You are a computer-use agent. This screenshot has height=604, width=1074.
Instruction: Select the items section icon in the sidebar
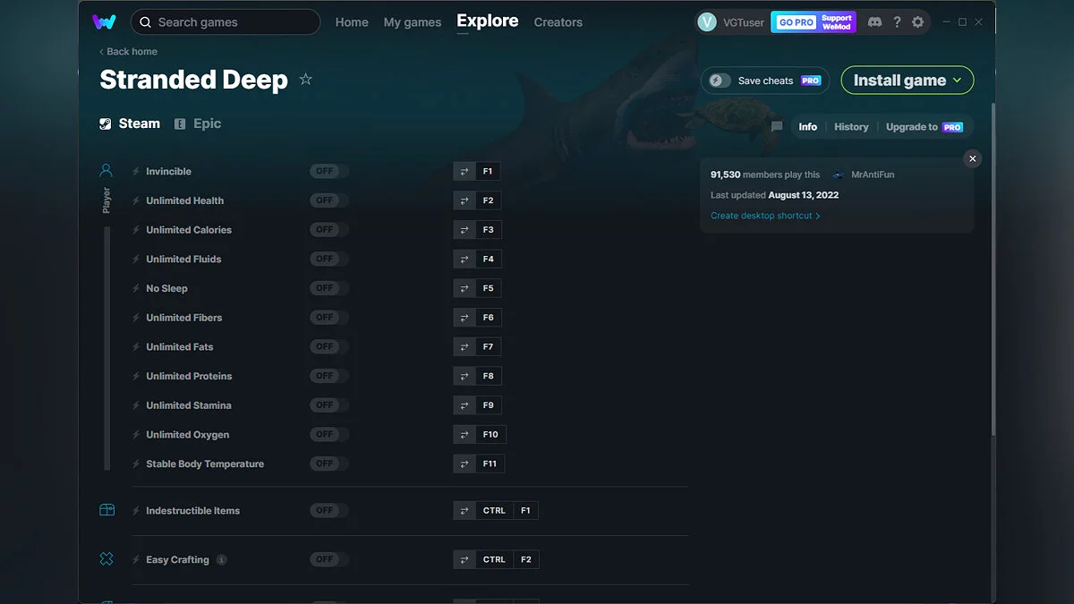pos(107,508)
